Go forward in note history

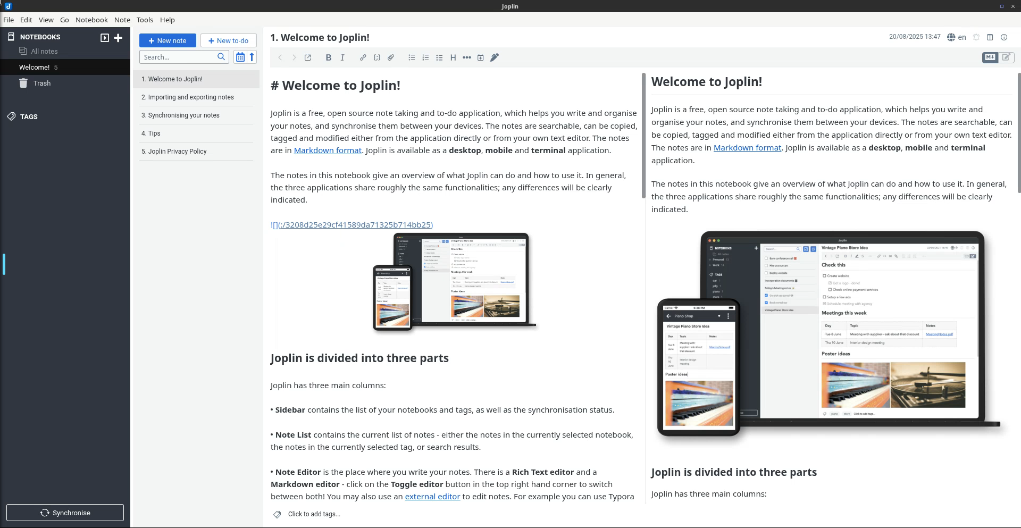(x=294, y=57)
